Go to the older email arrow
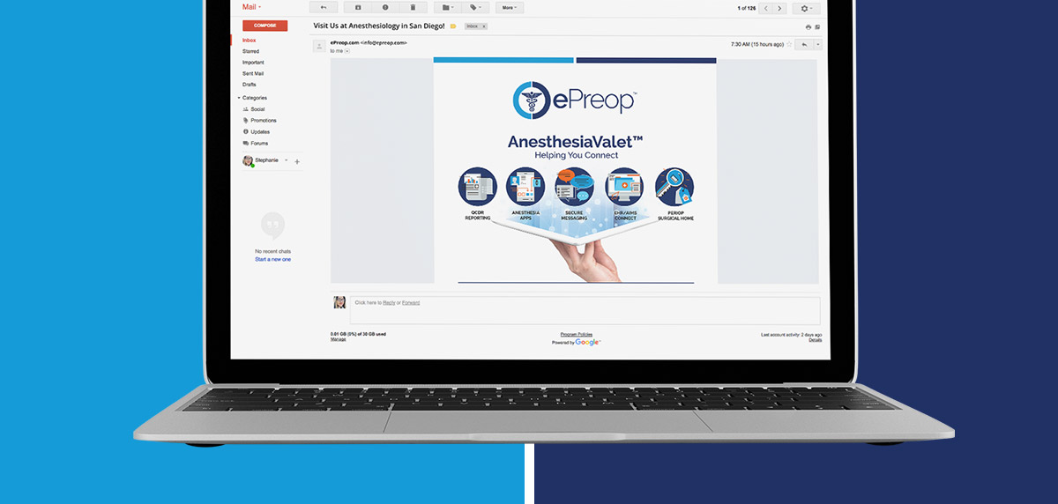The height and width of the screenshot is (504, 1058). point(779,8)
